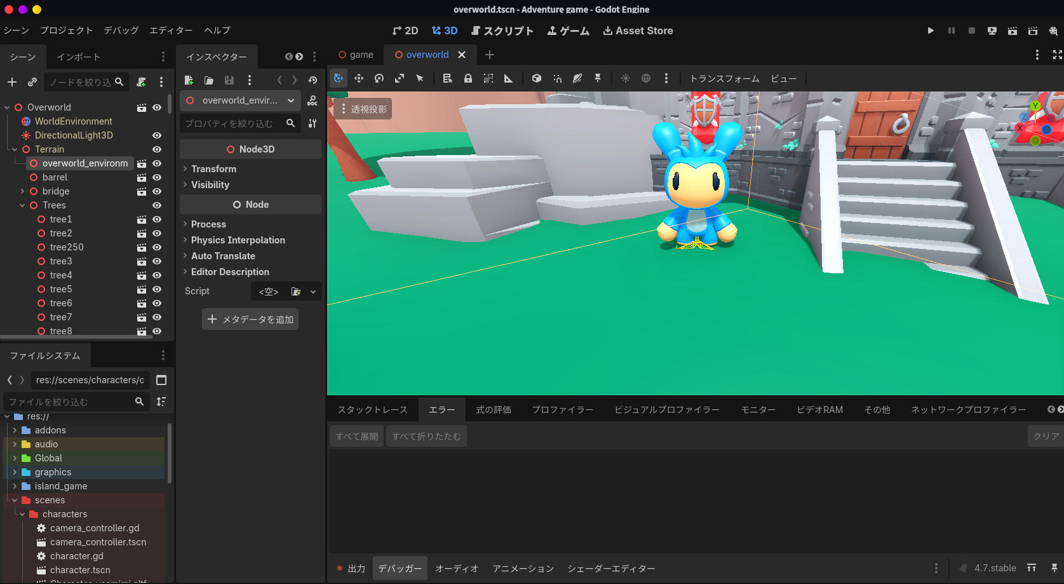The height and width of the screenshot is (584, 1064).
Task: Hide the tree250 node
Action: [x=157, y=247]
